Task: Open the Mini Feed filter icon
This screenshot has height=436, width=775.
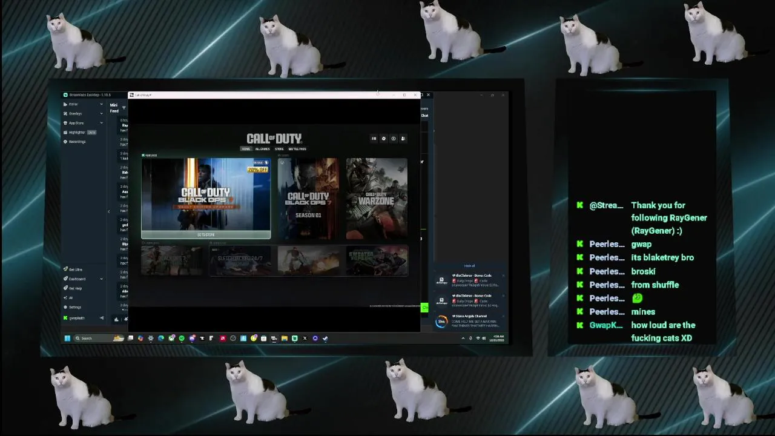Action: click(124, 108)
